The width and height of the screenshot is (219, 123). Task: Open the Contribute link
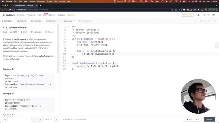pos(81,119)
